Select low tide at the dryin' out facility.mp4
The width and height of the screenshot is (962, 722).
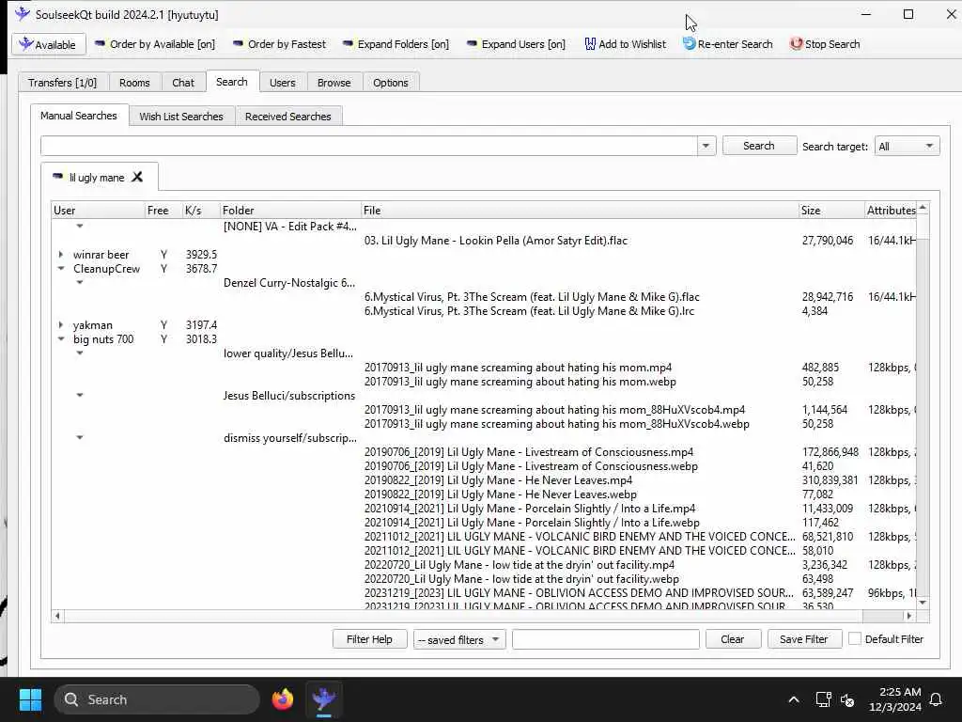519,565
